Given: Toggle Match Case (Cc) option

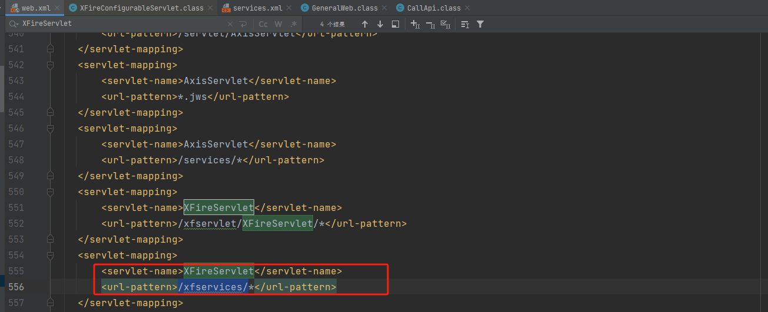Looking at the screenshot, I should pos(263,24).
